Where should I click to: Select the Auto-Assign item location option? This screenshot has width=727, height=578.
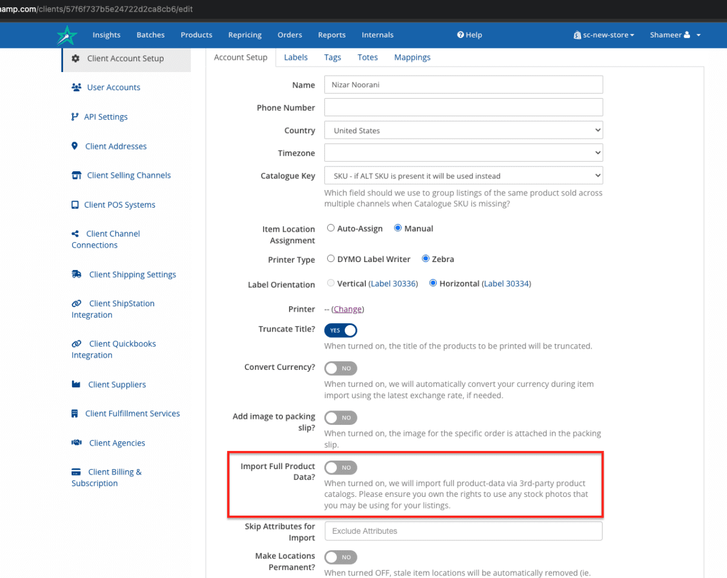[x=331, y=227]
